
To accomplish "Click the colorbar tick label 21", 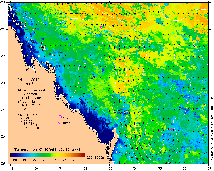I will click(x=25, y=160).
